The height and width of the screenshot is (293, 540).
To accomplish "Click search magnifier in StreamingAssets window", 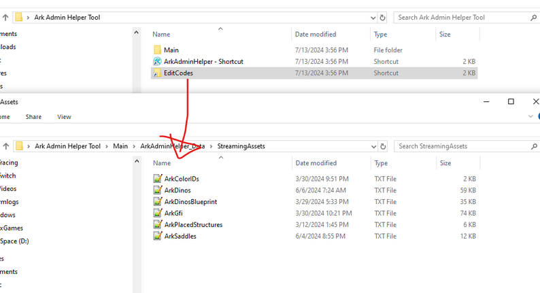I will 534,146.
